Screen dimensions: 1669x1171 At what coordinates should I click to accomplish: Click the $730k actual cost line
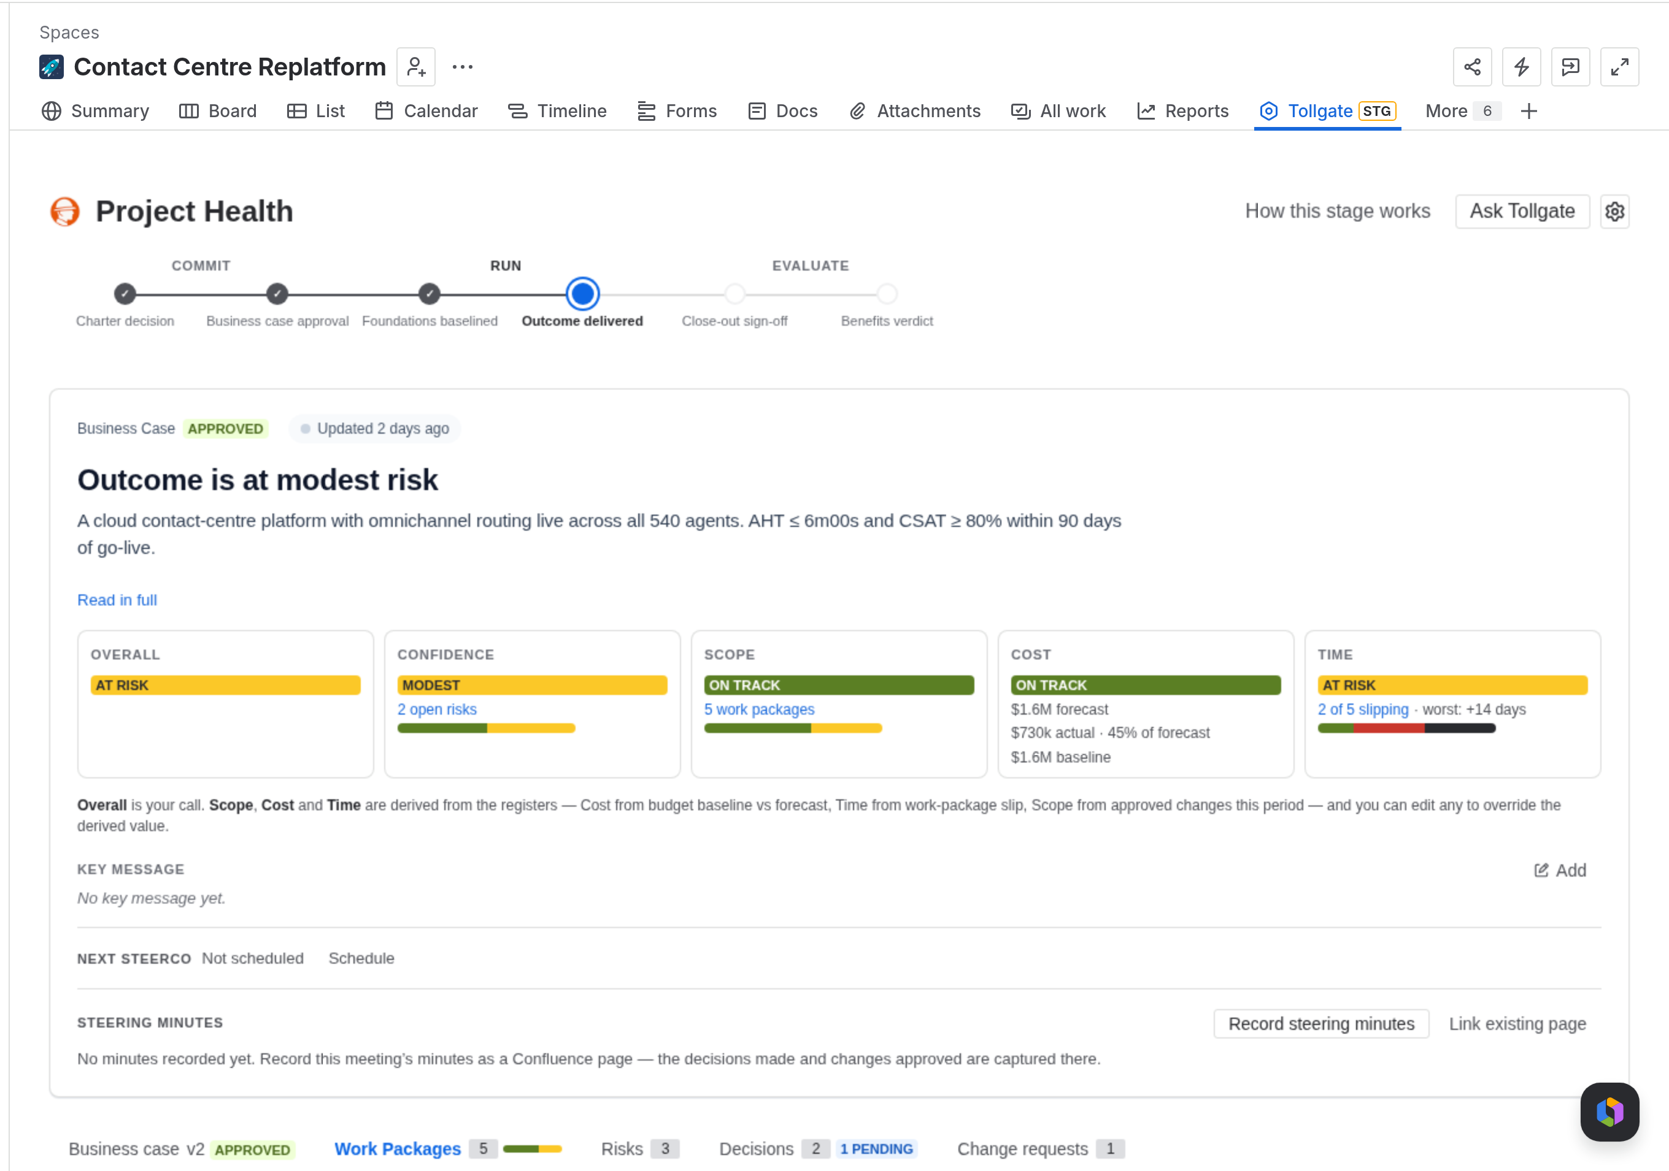(1110, 732)
